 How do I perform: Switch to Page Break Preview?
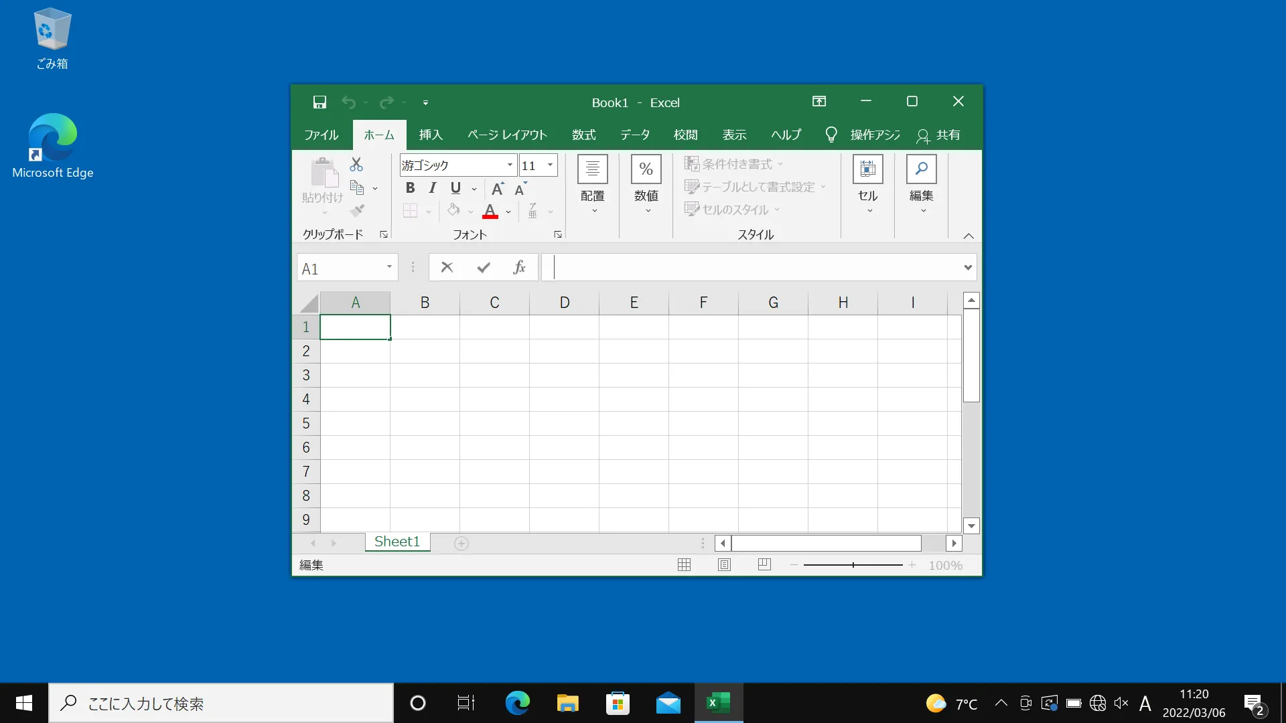tap(764, 565)
